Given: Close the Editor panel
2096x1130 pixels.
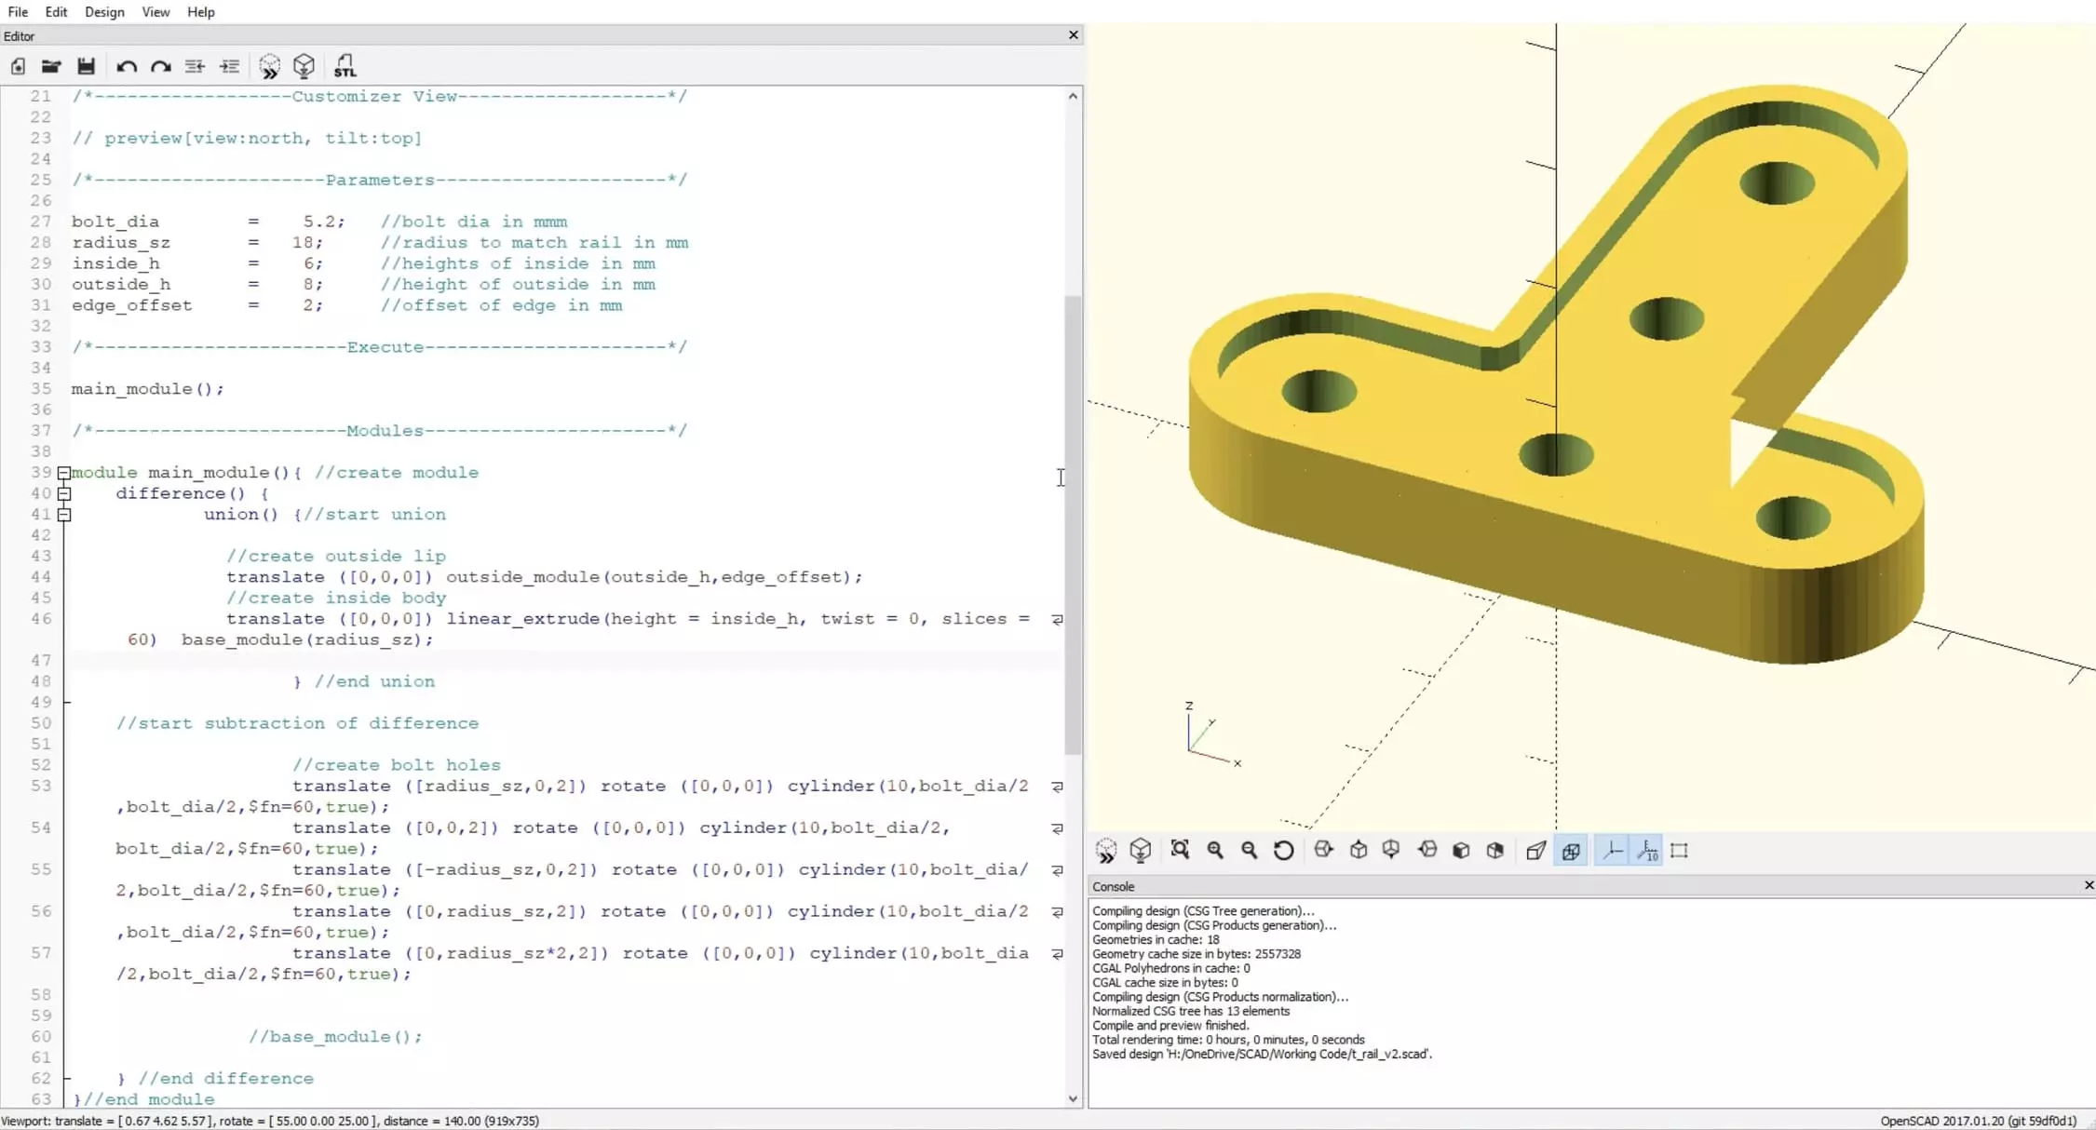Looking at the screenshot, I should [1074, 34].
